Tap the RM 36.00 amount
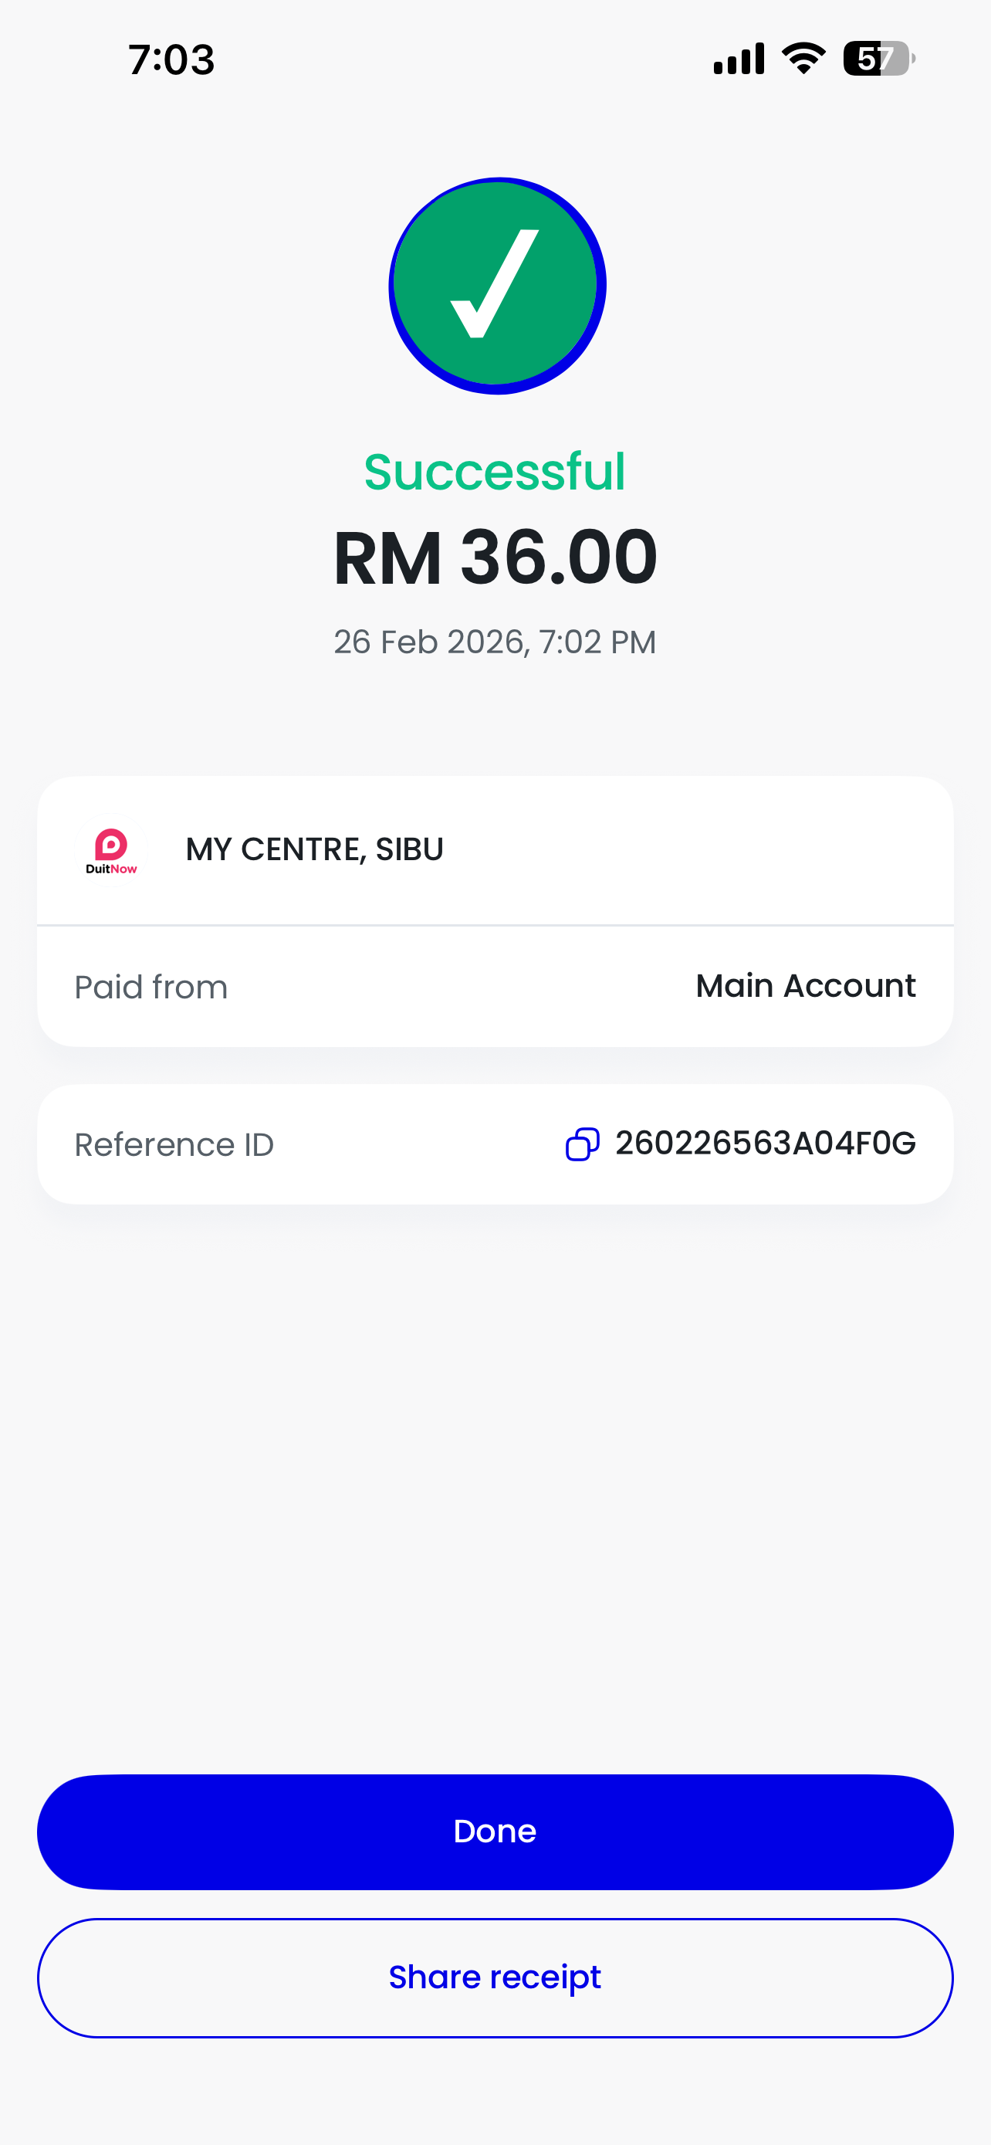991x2145 pixels. [x=495, y=557]
